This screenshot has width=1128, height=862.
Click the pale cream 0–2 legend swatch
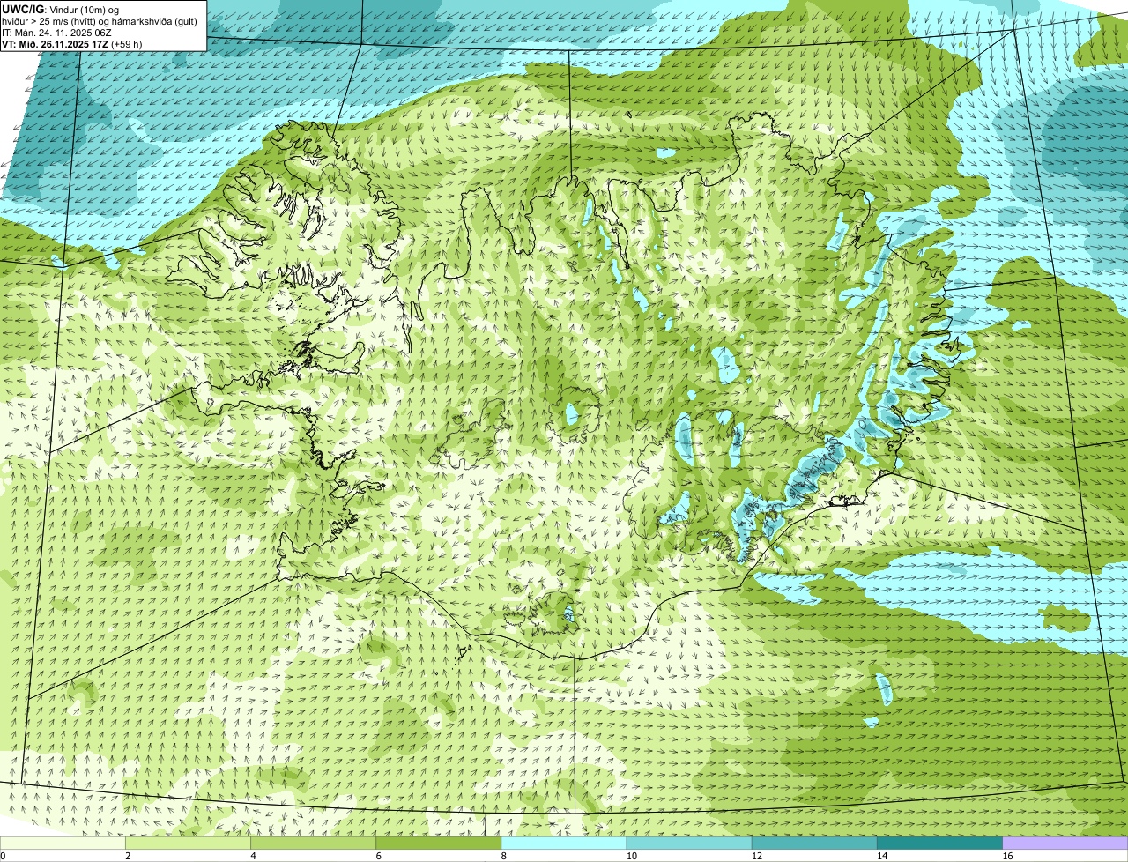pyautogui.click(x=63, y=843)
